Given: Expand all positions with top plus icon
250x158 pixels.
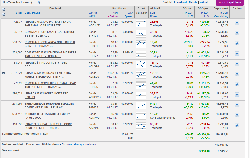Looking at the screenshot, I should 3,9.
